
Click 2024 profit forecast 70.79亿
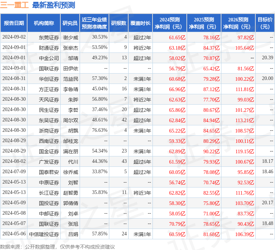point(177,224)
